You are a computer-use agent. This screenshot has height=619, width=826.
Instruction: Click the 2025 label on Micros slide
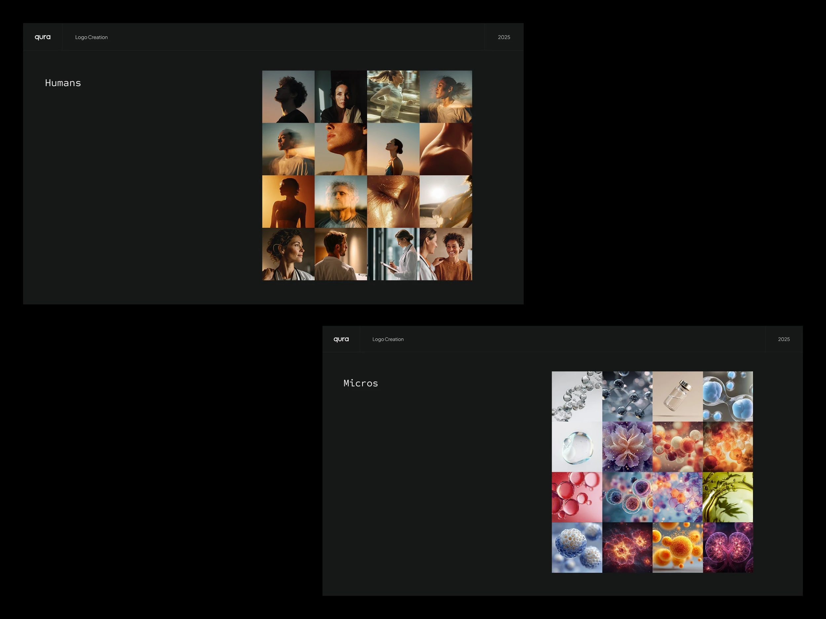[x=783, y=339]
